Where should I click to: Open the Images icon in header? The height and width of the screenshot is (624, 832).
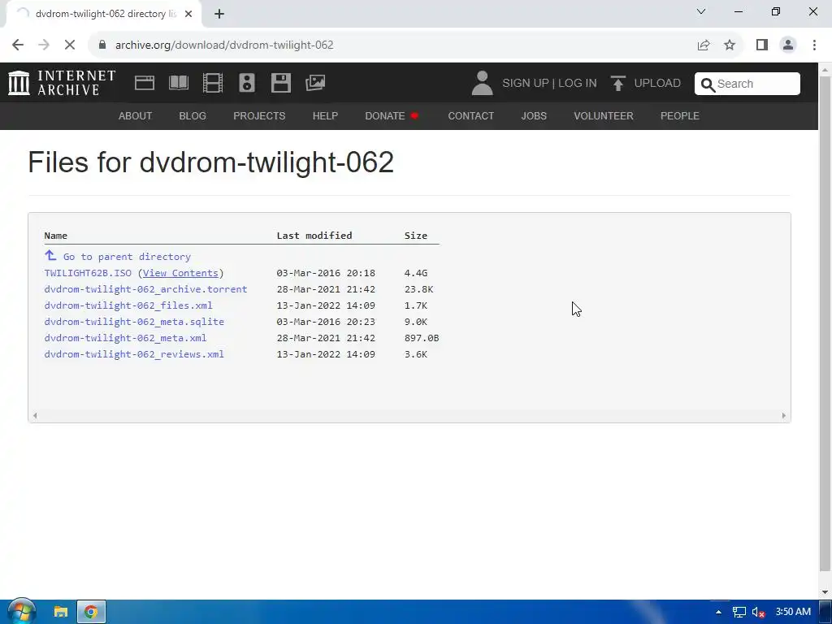[x=315, y=83]
